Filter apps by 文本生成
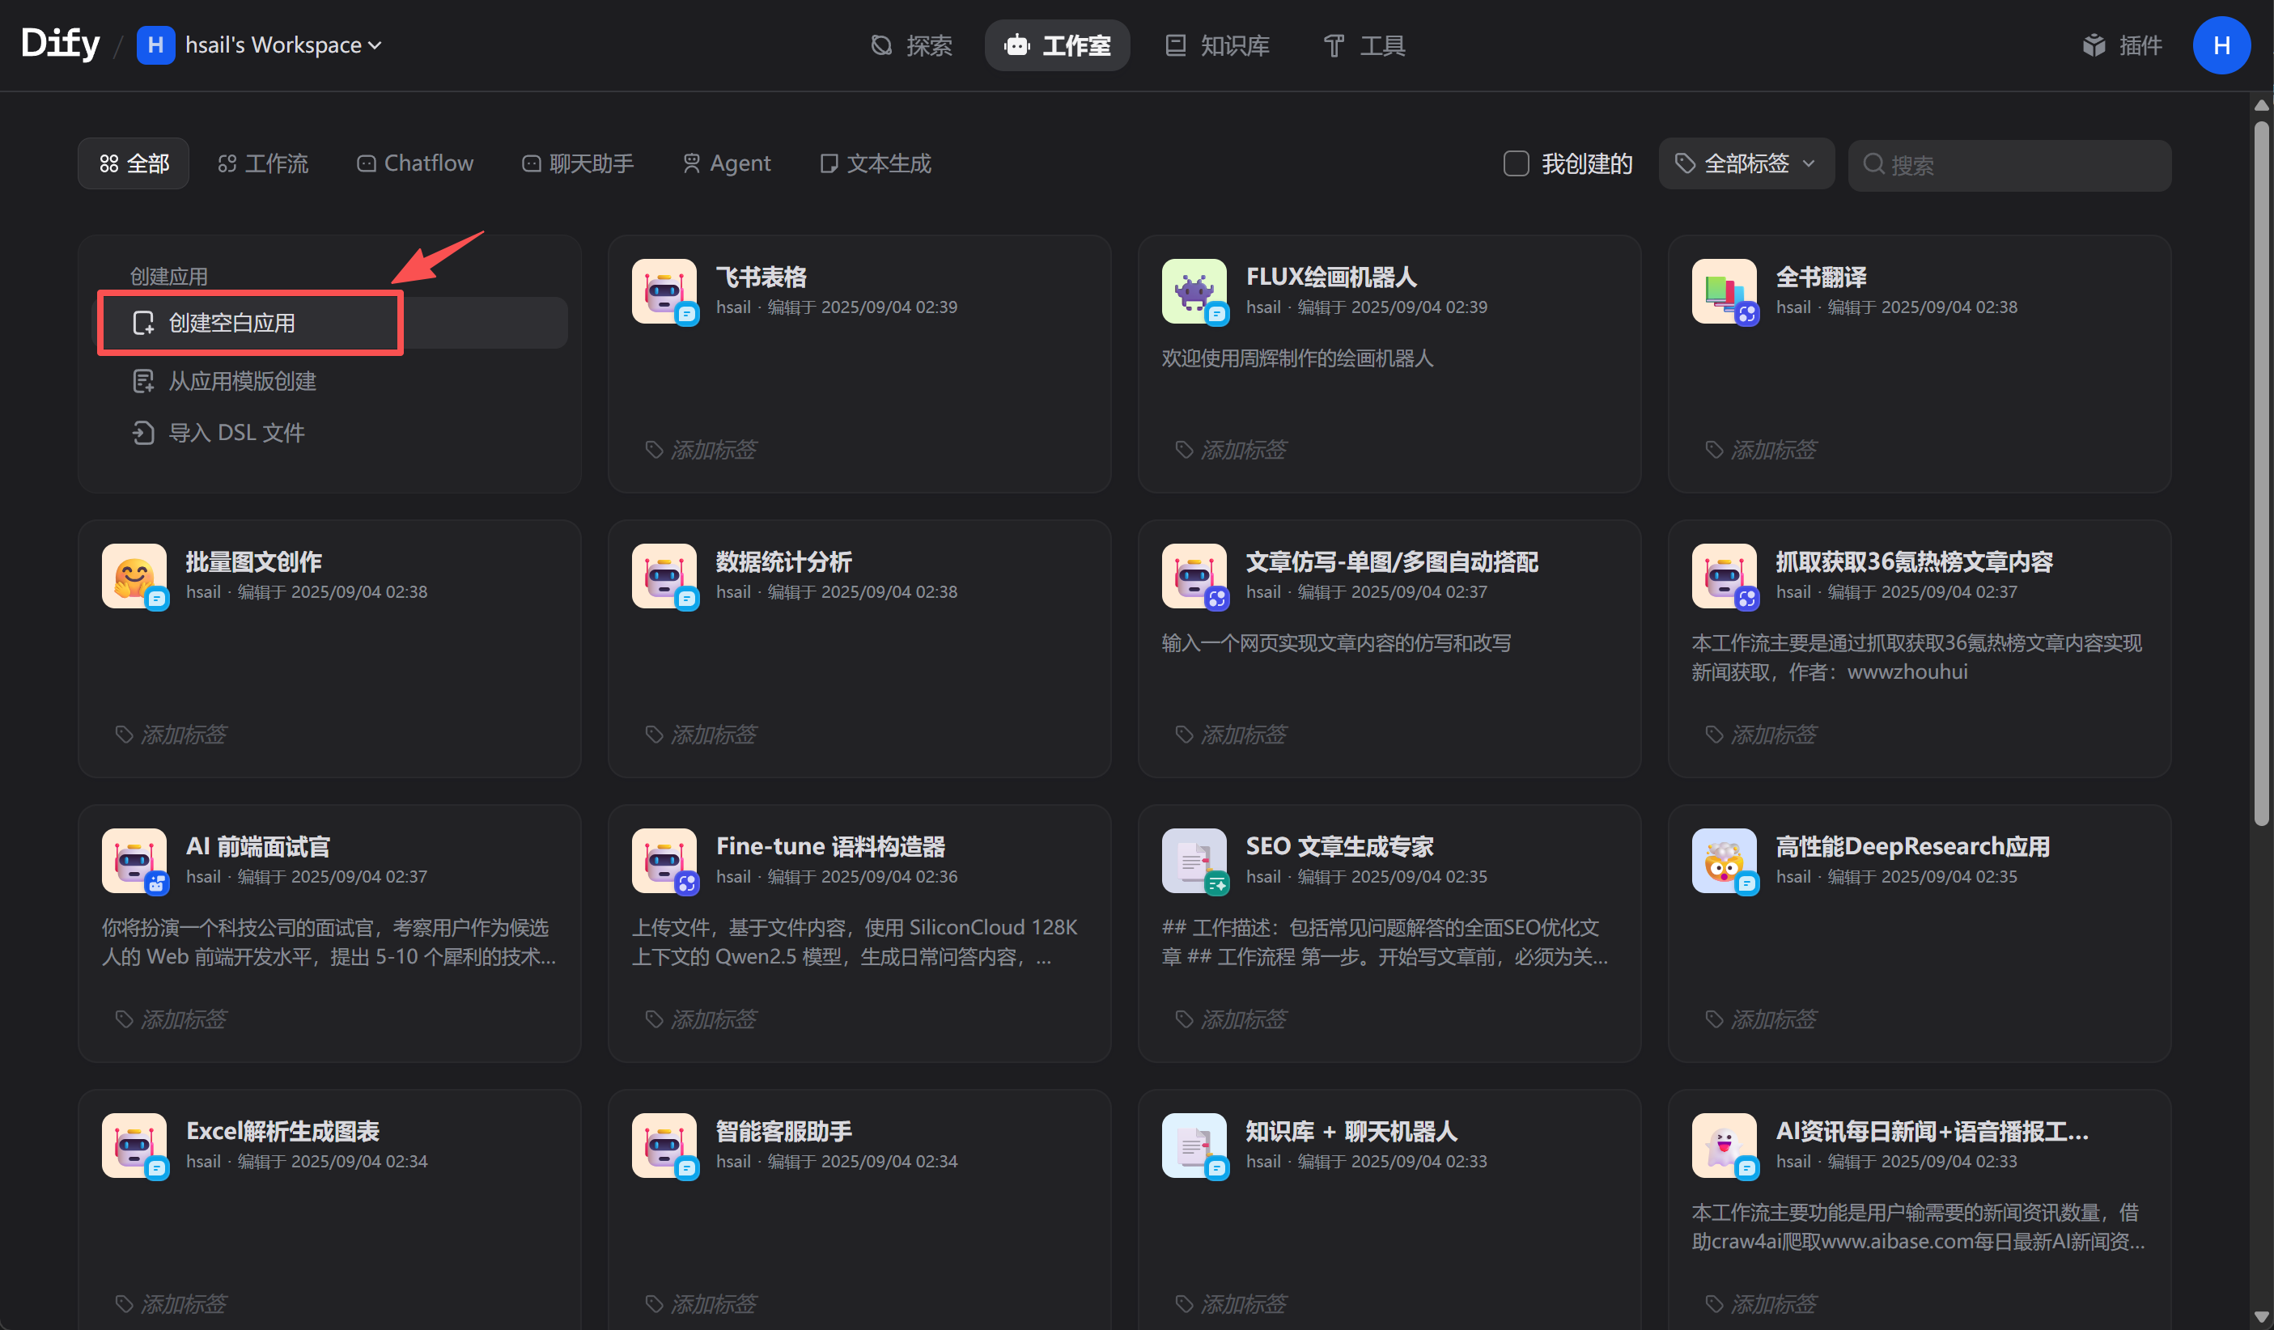Screen dimensions: 2274x1330 (x=876, y=163)
